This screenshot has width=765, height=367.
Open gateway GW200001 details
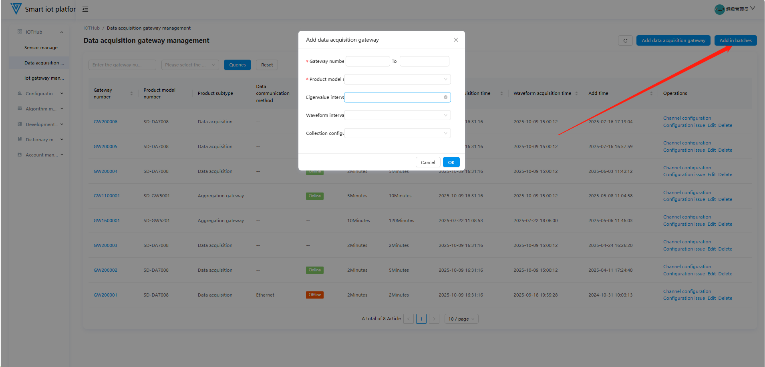(105, 295)
